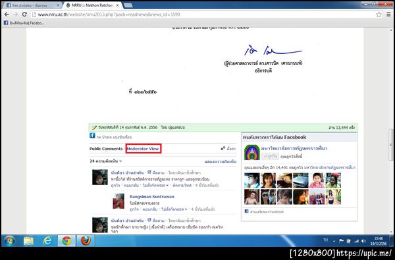395x260 pixels.
Task: Open the Action Center flag icon
Action: pyautogui.click(x=341, y=241)
